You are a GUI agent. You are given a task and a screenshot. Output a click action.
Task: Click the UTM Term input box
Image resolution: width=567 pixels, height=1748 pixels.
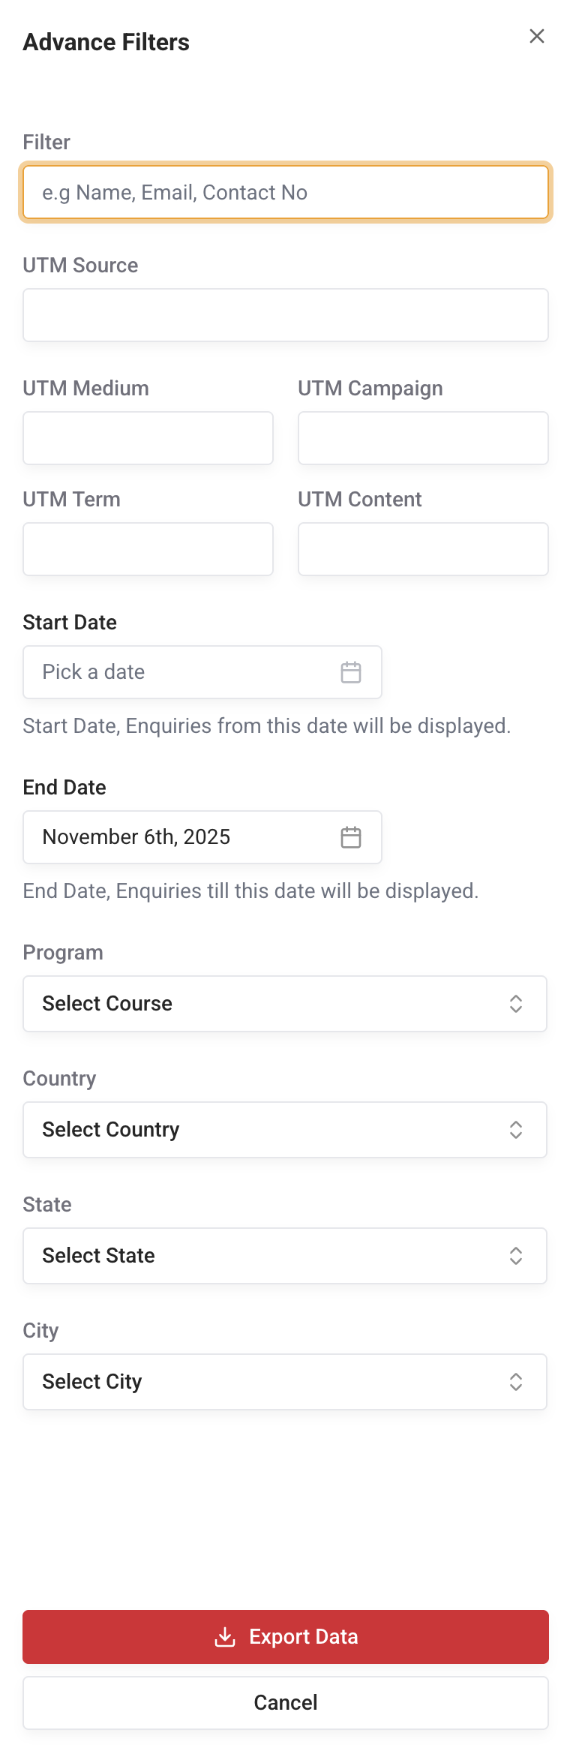[148, 549]
